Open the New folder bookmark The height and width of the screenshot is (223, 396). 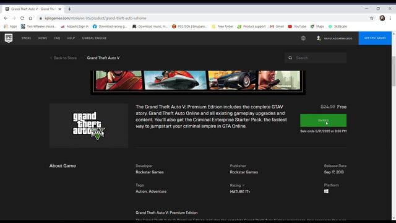point(222,26)
